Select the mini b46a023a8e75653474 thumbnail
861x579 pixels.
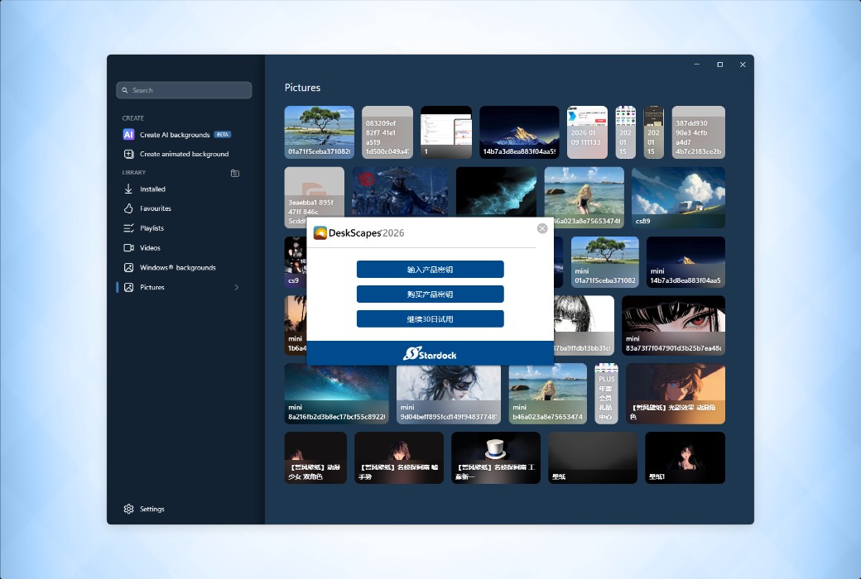coord(547,394)
